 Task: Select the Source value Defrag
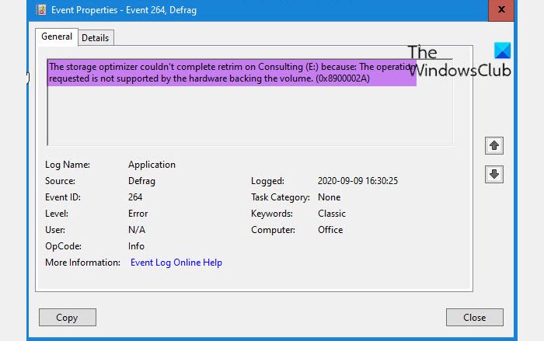(141, 181)
